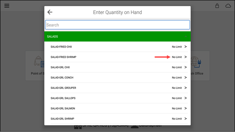
Task: Open arrow for SALAD-GRL CHX
Action: coord(186,67)
